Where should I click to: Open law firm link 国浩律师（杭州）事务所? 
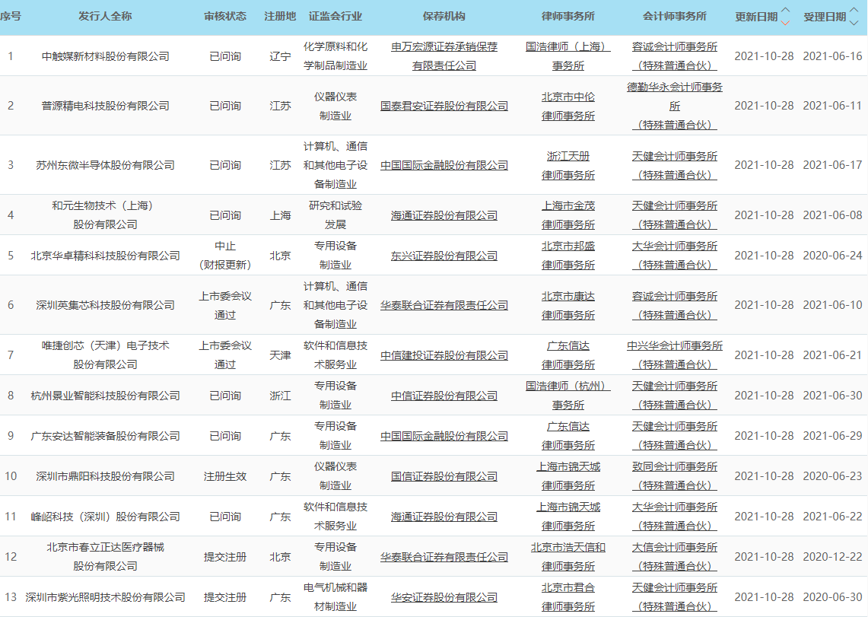(568, 395)
